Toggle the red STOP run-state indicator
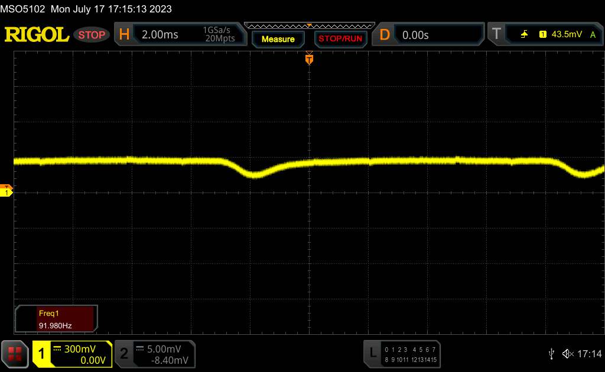 [92, 35]
